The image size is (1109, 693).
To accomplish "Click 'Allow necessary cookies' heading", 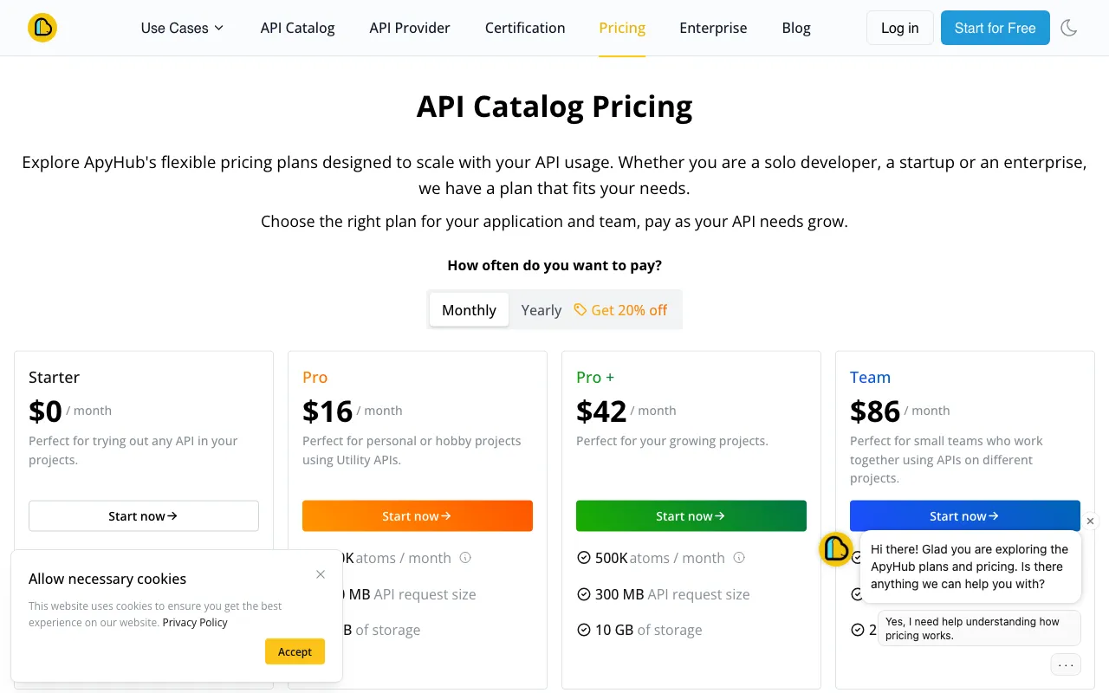I will (107, 579).
